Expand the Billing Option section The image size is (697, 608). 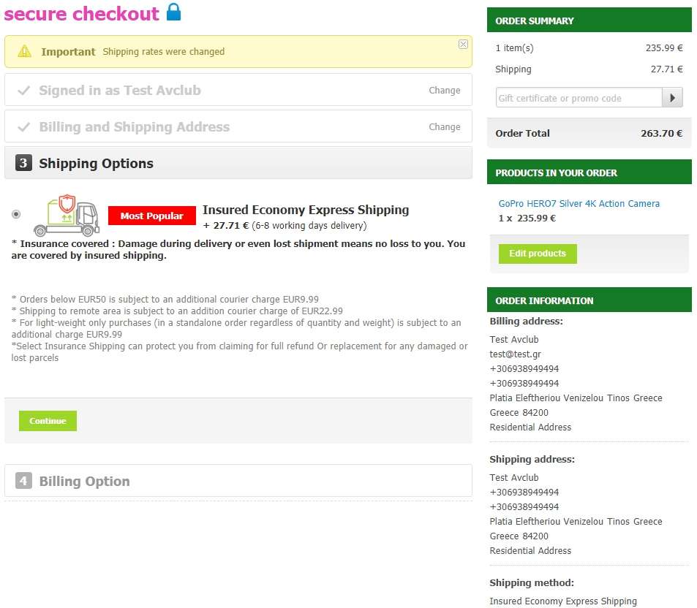(x=84, y=482)
